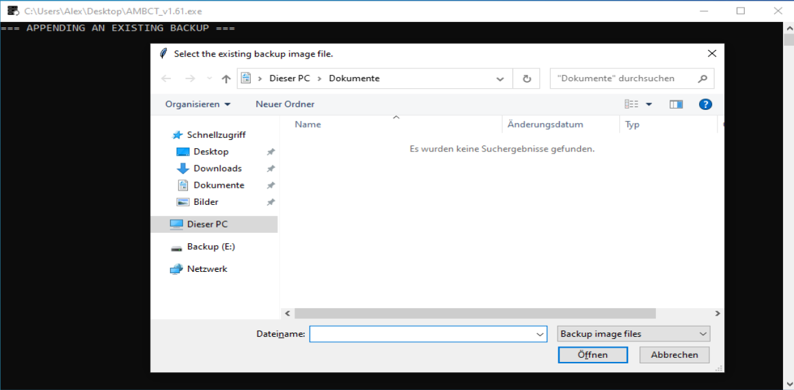Expand the address bar history dropdown
This screenshot has width=794, height=390.
point(500,79)
